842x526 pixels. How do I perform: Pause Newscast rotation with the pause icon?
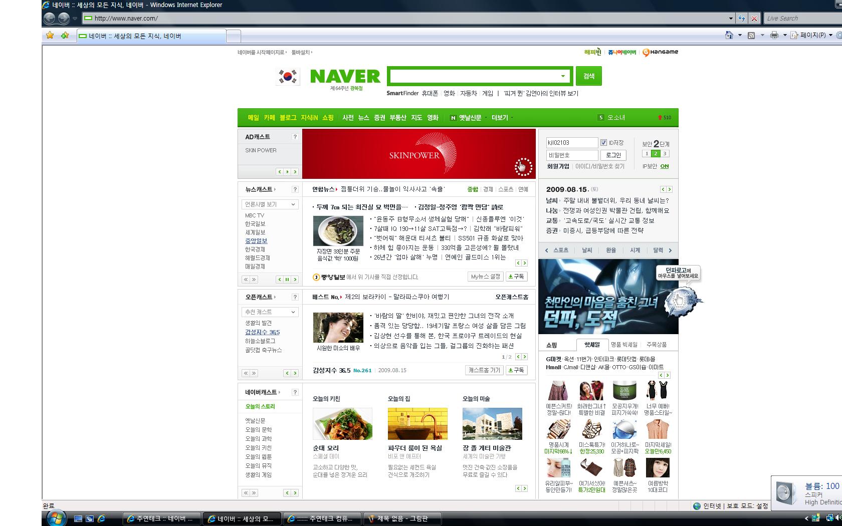287,280
